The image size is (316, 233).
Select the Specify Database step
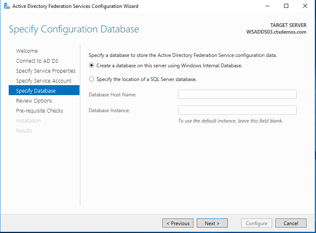tap(36, 91)
